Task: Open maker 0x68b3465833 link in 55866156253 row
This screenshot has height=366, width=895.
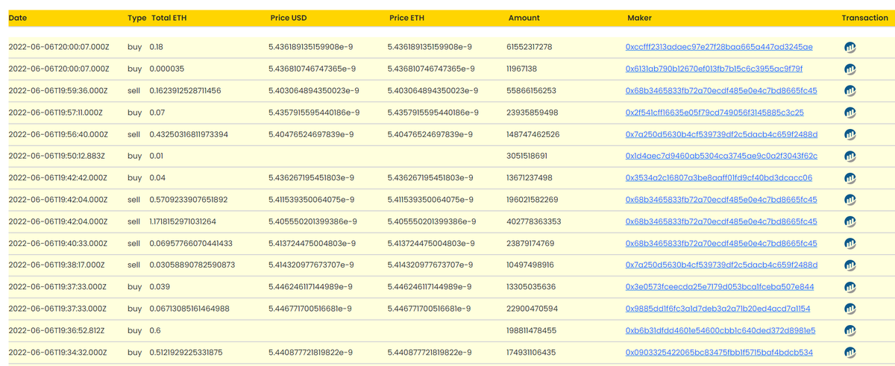Action: (721, 91)
